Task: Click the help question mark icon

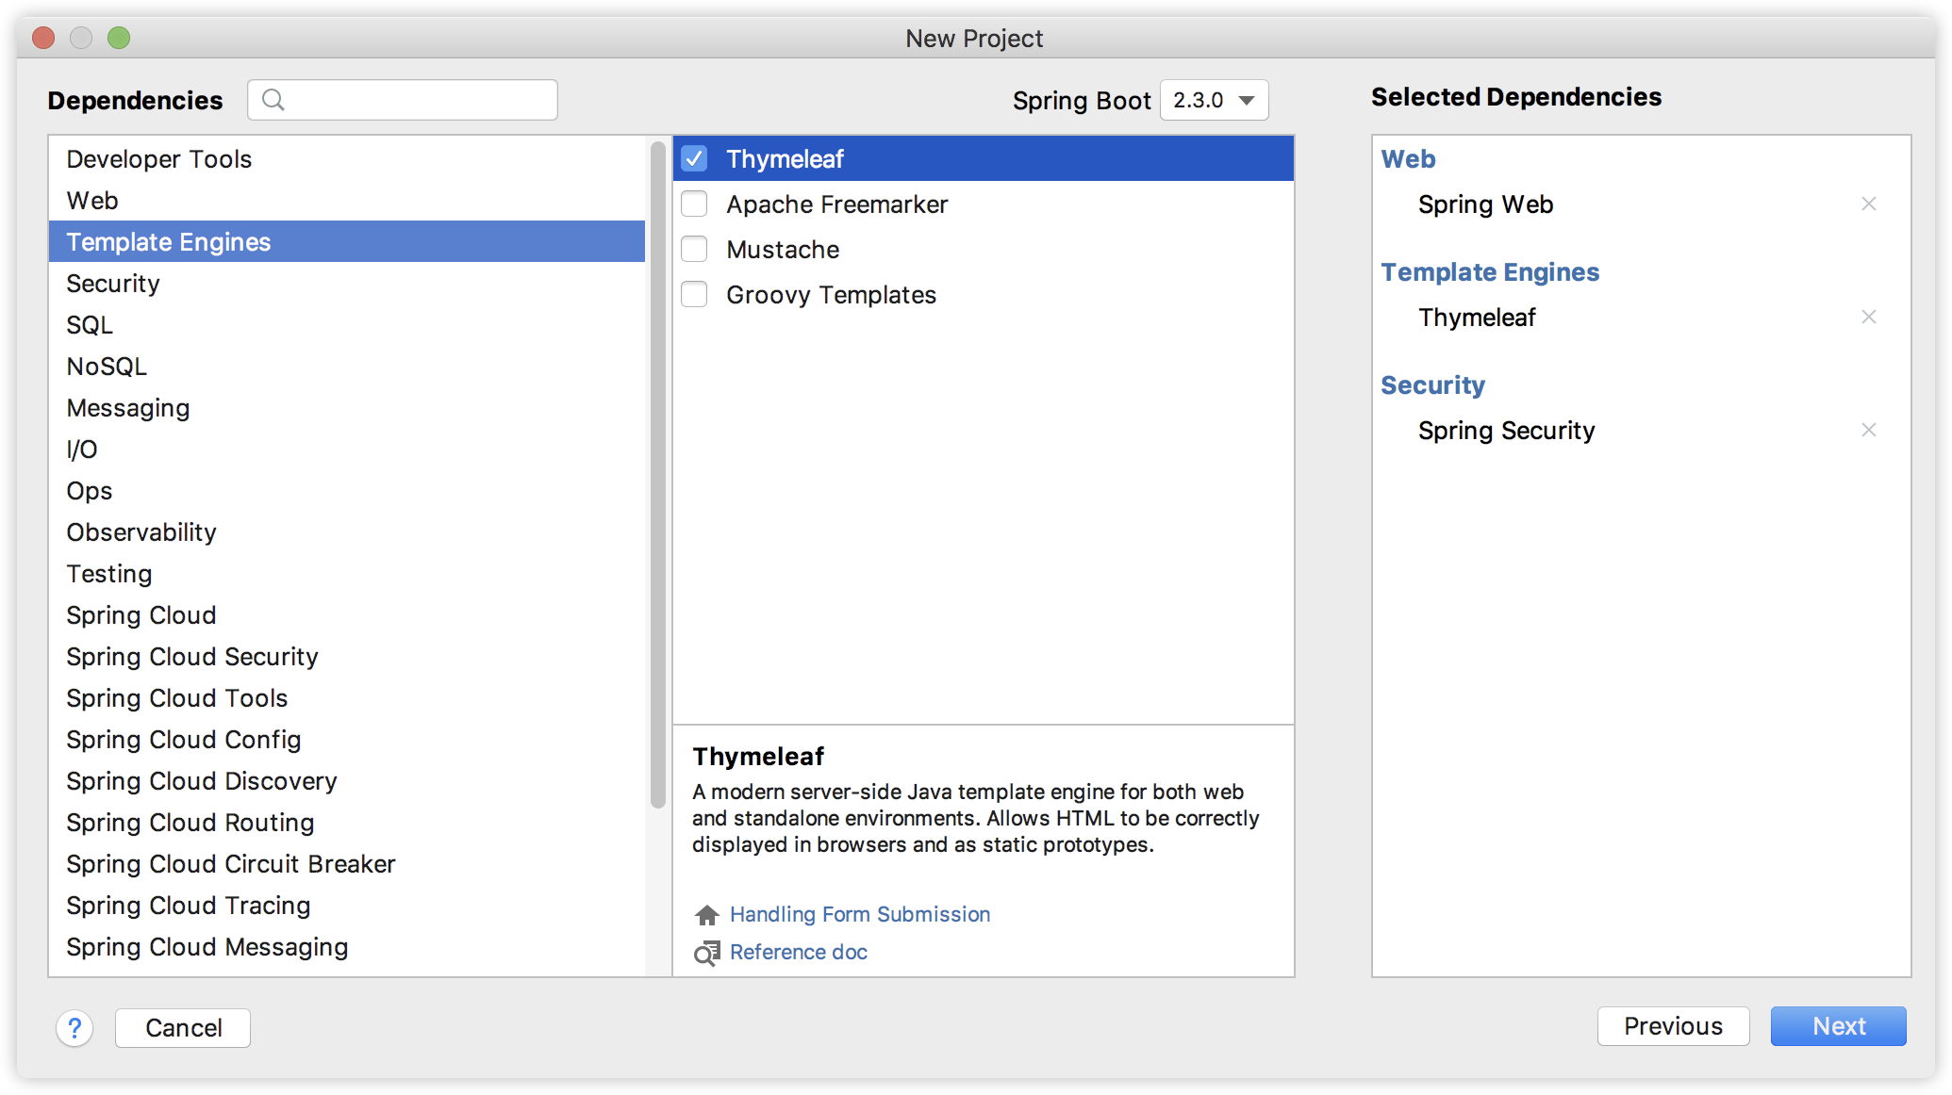Action: pyautogui.click(x=72, y=1028)
